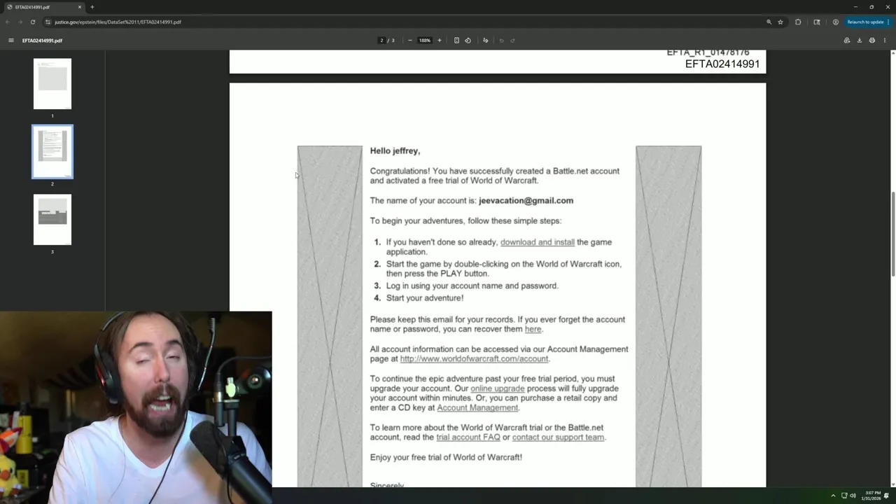
Task: Go forward in browser history
Action: click(20, 22)
